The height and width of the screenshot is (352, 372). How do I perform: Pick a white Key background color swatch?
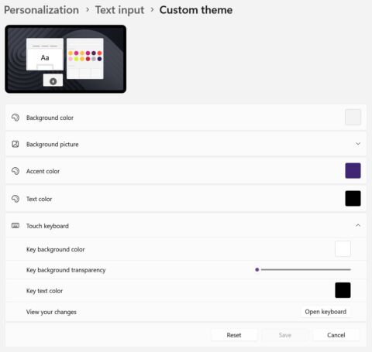click(343, 249)
